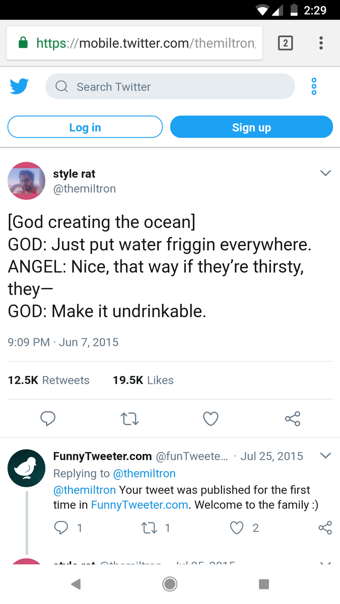The width and height of the screenshot is (340, 604).
Task: Reply to the style rat tweet
Action: 48,418
